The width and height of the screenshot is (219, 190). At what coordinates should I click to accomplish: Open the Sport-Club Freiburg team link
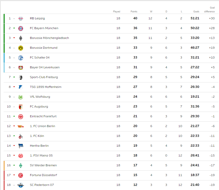click(x=44, y=77)
